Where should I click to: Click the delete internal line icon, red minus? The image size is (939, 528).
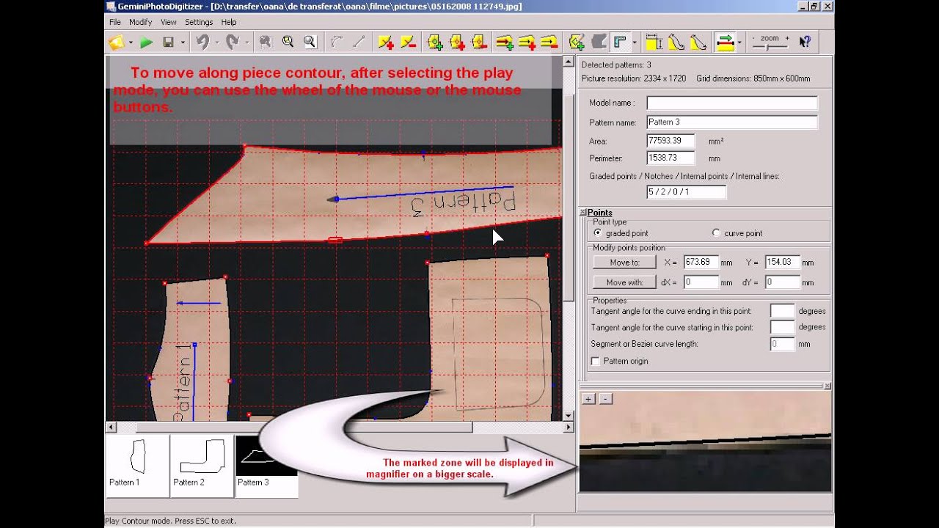[549, 43]
